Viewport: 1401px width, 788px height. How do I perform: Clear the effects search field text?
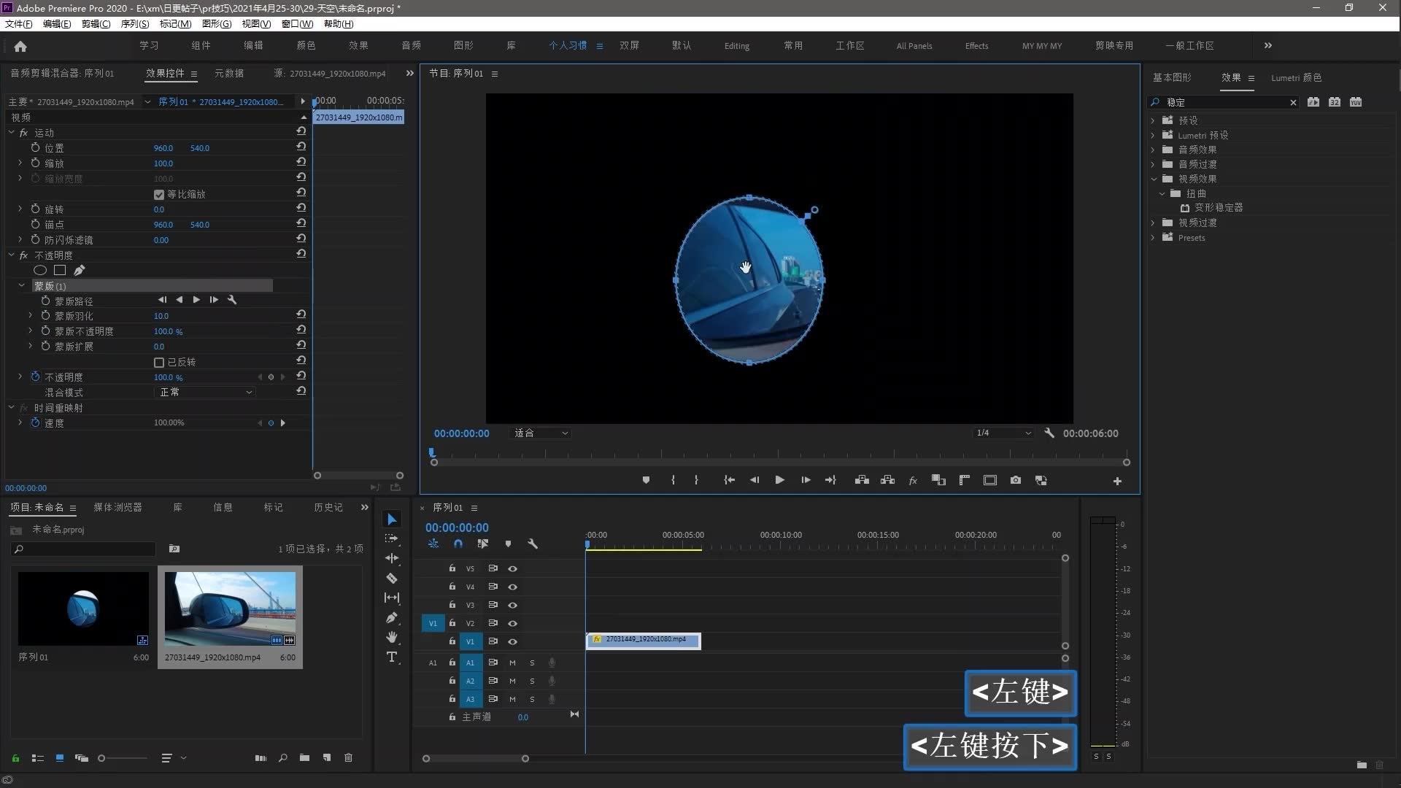point(1293,103)
